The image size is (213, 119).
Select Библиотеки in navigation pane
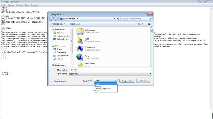[x=59, y=46]
